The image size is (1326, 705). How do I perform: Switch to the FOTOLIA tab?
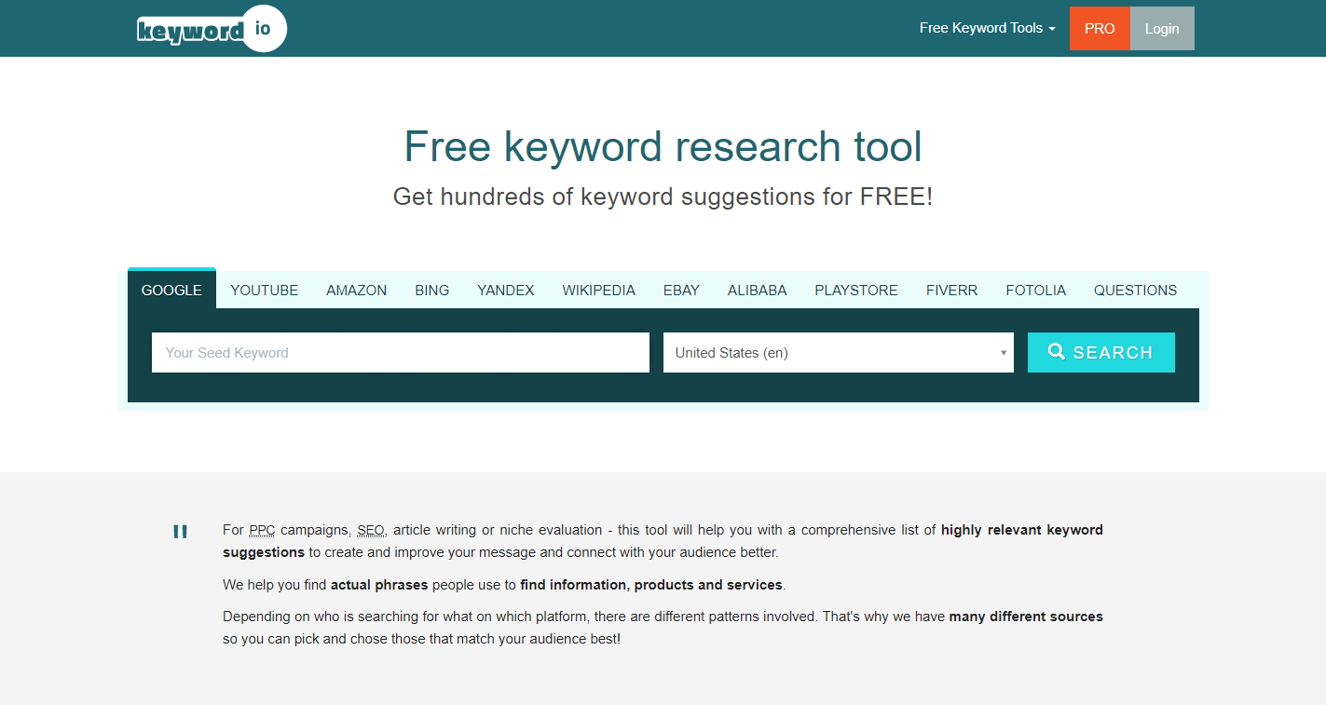1036,290
